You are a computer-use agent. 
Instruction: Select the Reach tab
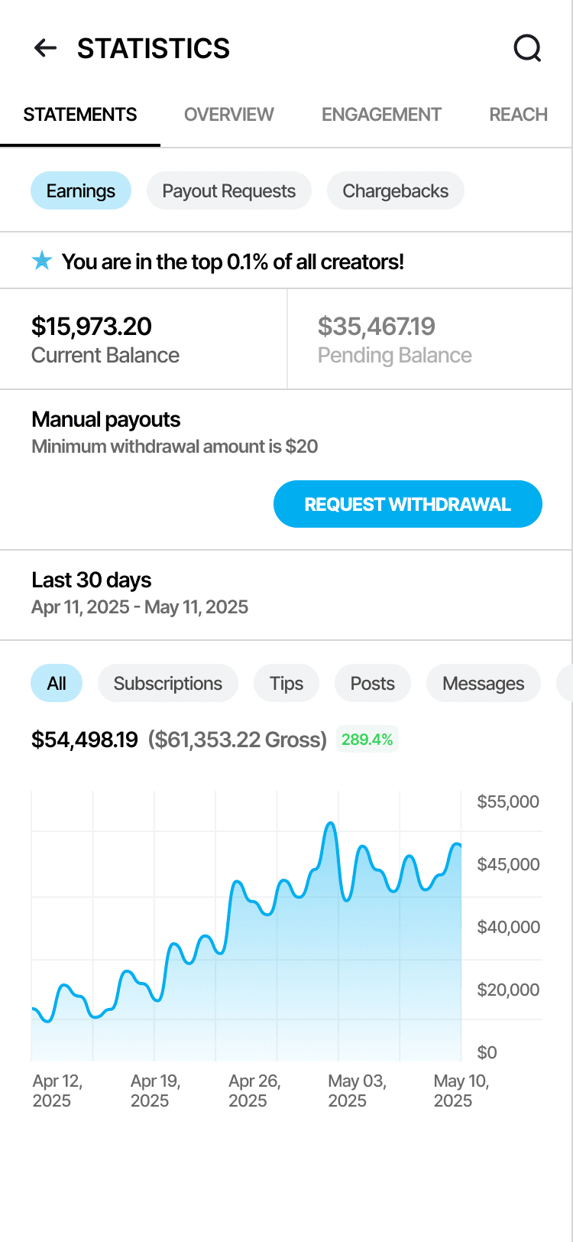coord(518,115)
